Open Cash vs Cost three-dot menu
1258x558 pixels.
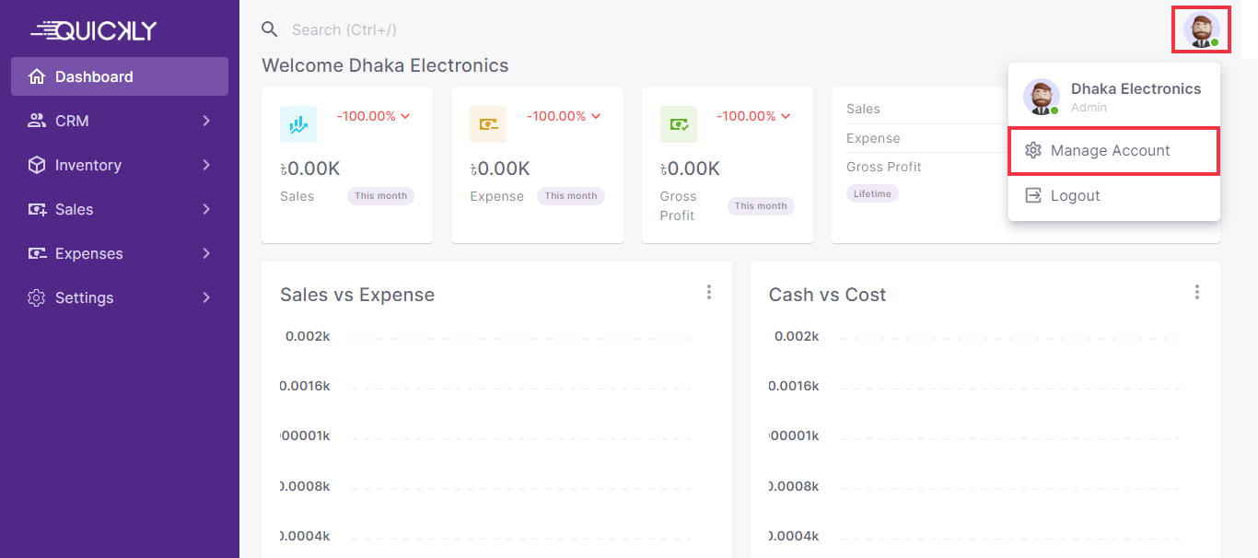pos(1196,292)
